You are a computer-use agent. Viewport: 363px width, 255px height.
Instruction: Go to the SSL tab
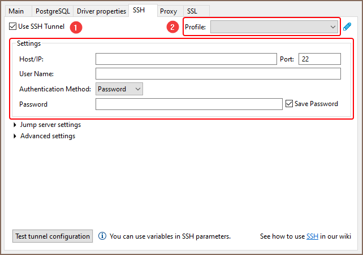click(x=192, y=11)
